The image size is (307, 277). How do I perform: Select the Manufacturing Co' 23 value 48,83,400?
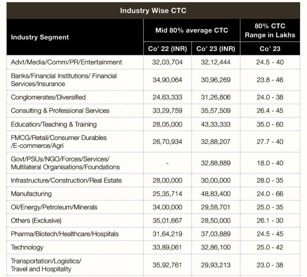pos(215,194)
